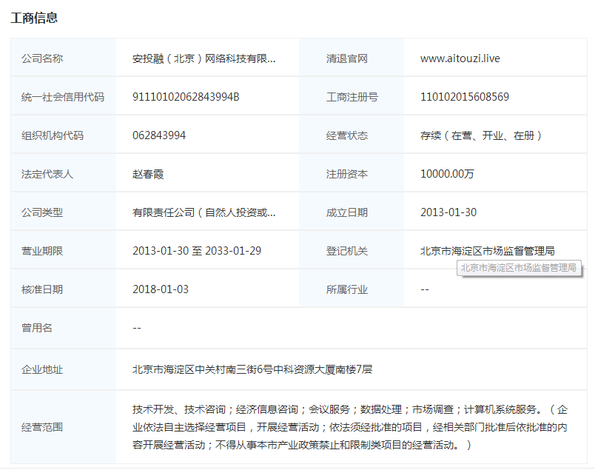Click the 工商信息 section heading
This screenshot has height=470, width=595.
tap(34, 18)
